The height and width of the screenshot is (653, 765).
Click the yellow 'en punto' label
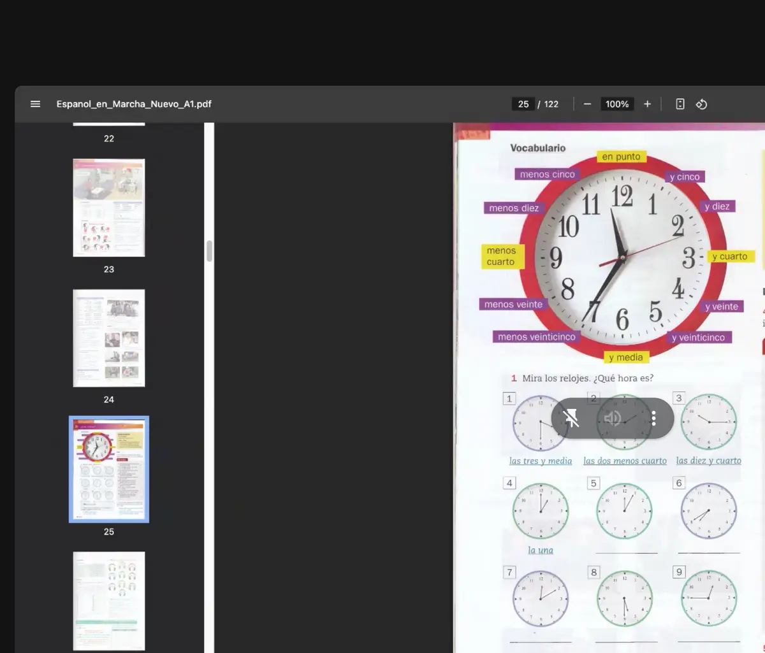621,157
